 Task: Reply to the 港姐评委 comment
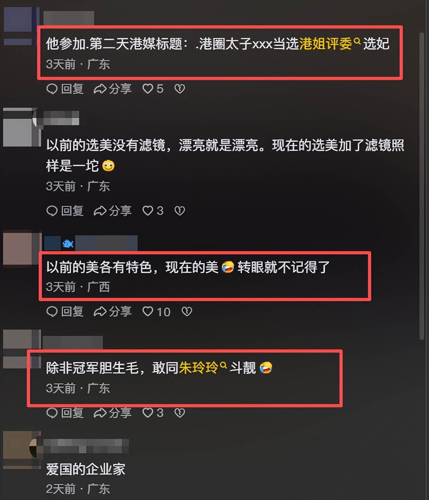65,89
